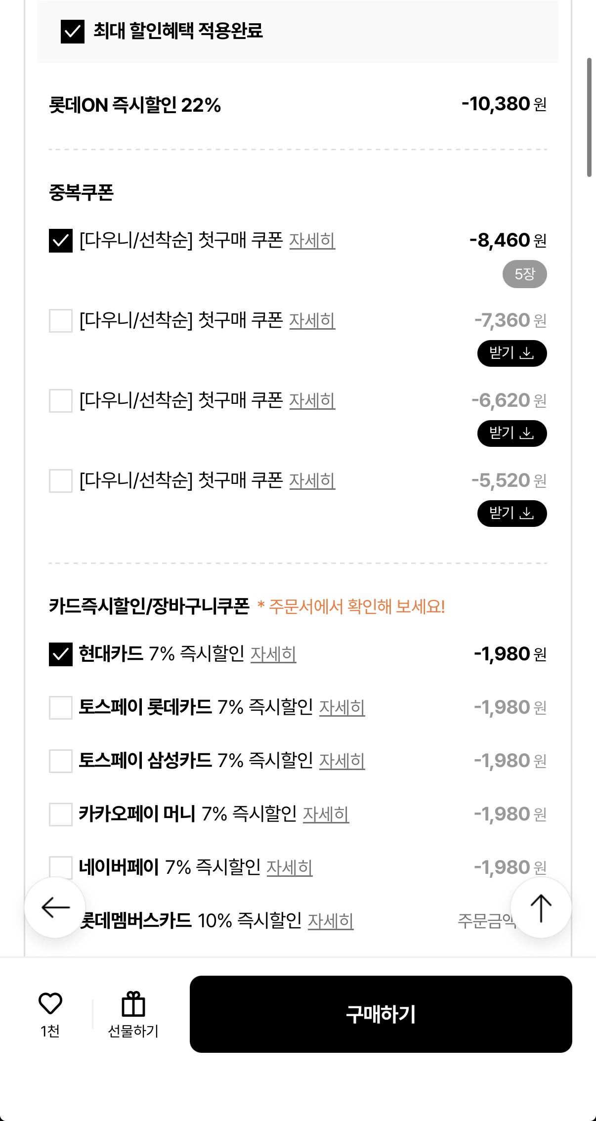Tap the back arrow floating button
This screenshot has height=1121, width=596.
[55, 907]
